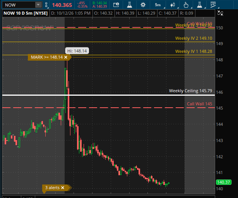Open the pointer hand drawing tools menu
This screenshot has width=238, height=198.
click(186, 5)
